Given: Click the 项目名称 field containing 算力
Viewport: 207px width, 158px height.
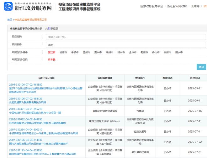Looking at the screenshot, I should [x=125, y=45].
